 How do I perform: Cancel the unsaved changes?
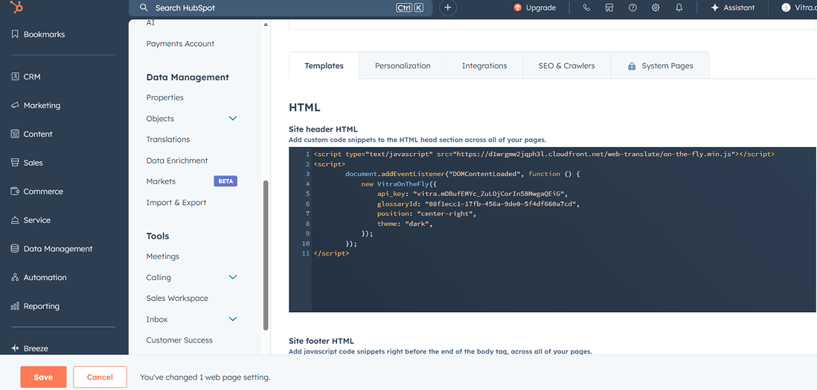100,377
